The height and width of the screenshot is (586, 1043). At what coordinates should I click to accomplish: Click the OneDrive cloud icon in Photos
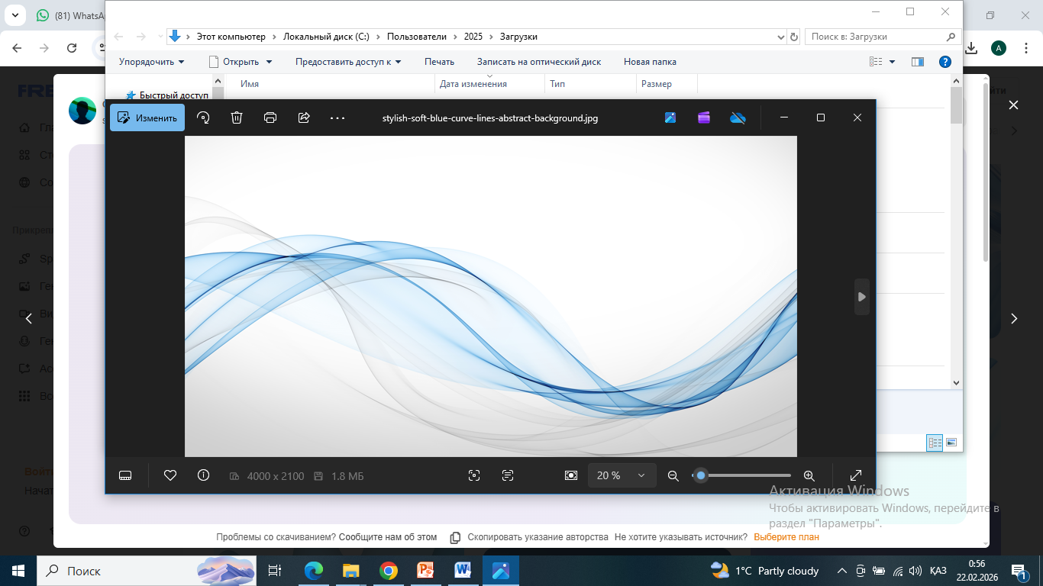tap(738, 118)
